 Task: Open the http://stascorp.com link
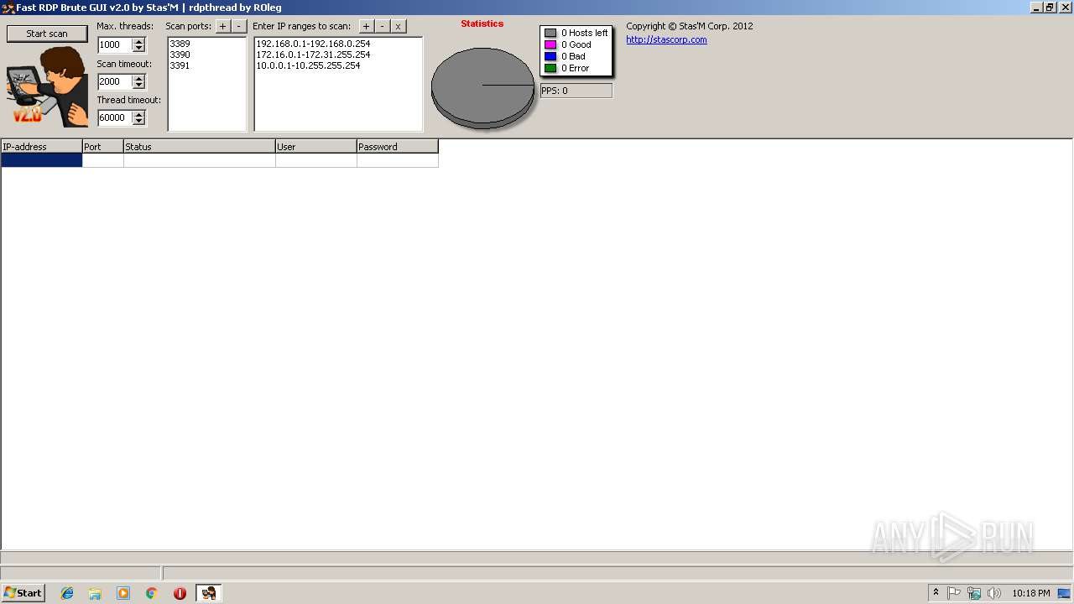tap(666, 39)
